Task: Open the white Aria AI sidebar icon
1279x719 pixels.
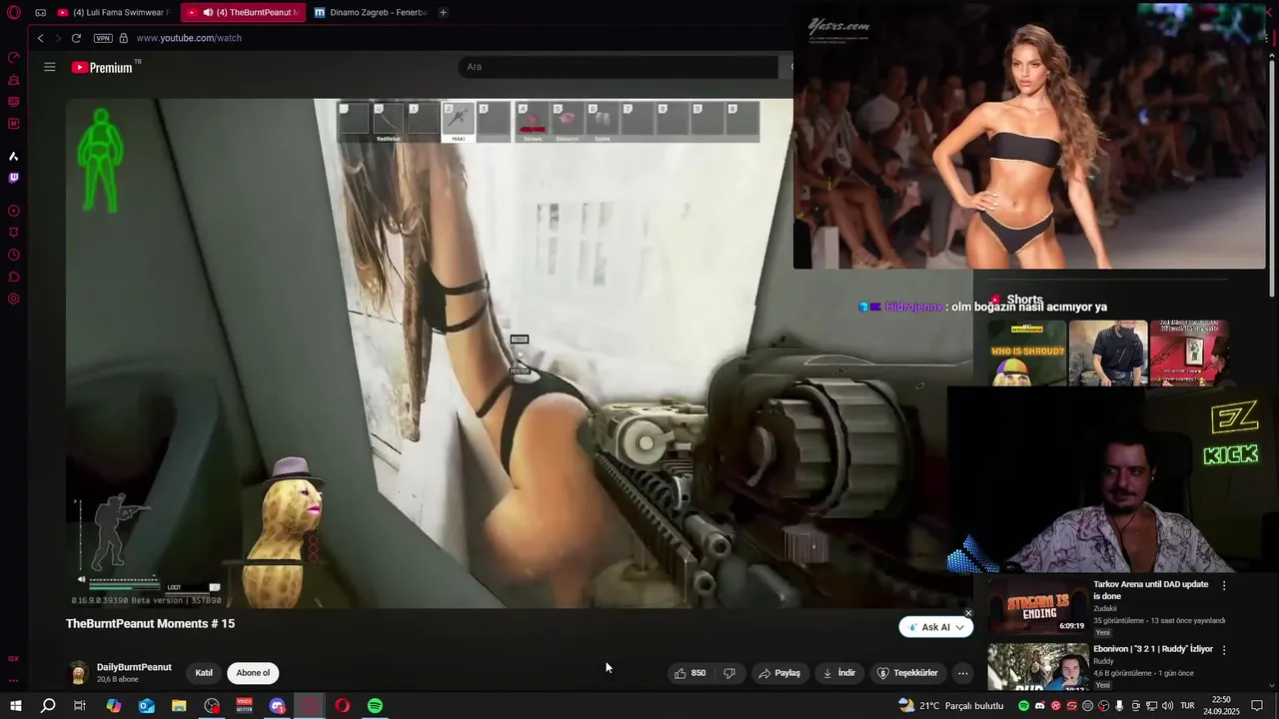Action: [x=14, y=156]
